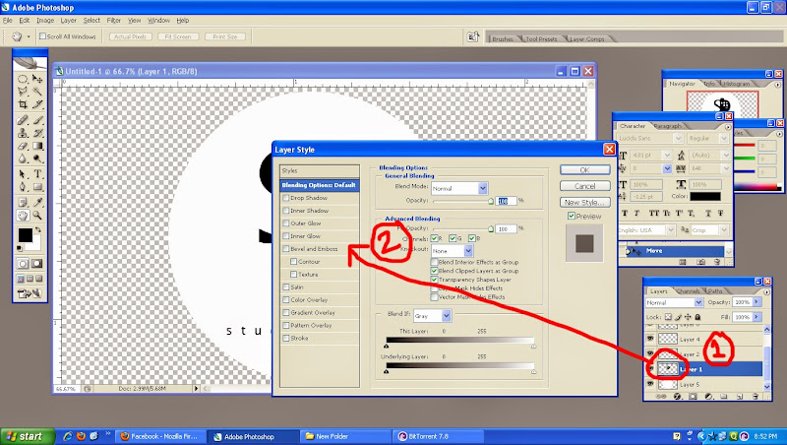Open the Knockout dropdown

pos(468,250)
